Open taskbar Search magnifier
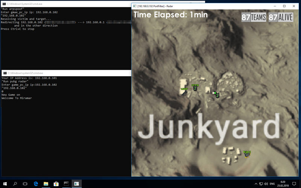 pos(15,184)
